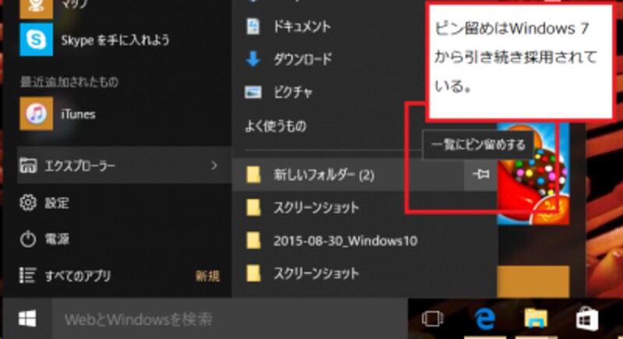The width and height of the screenshot is (623, 339).
Task: Click the Candy Crush tile
Action: click(533, 173)
